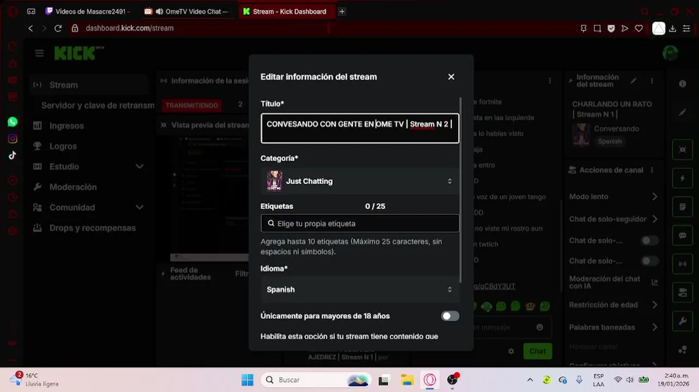Toggle the first Chat de solo-... switch
This screenshot has height=392, width=699.
pyautogui.click(x=649, y=240)
